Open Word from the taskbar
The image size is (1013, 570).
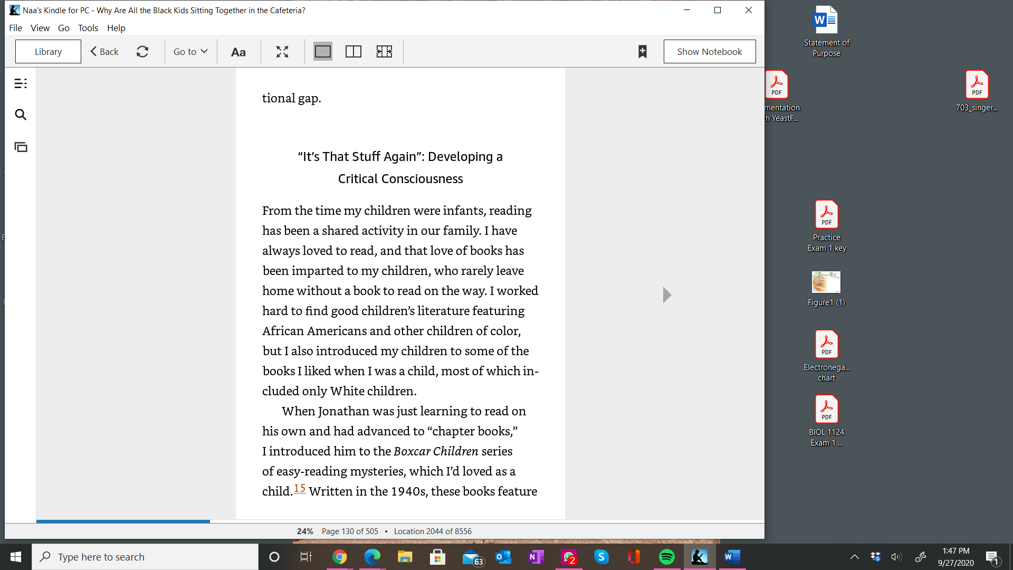(732, 557)
